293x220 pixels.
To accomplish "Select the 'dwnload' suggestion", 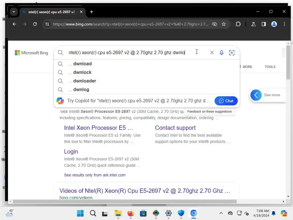I will [147, 64].
